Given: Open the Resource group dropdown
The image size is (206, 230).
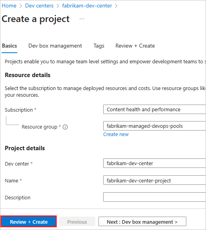Looking at the screenshot, I should [x=154, y=126].
